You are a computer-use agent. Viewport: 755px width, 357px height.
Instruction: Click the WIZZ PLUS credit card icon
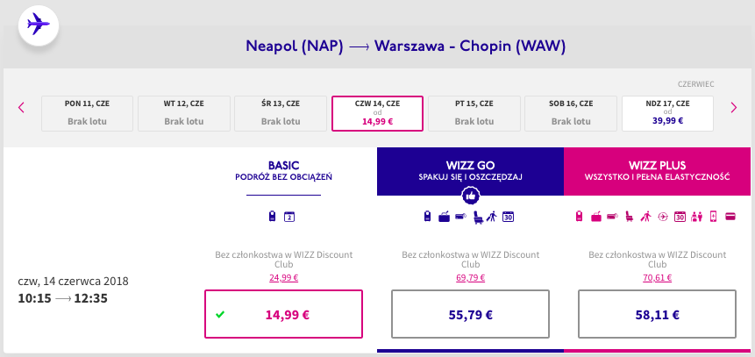point(730,217)
